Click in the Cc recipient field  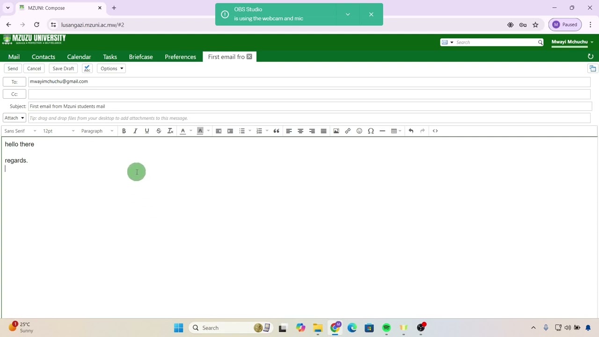coord(309,94)
